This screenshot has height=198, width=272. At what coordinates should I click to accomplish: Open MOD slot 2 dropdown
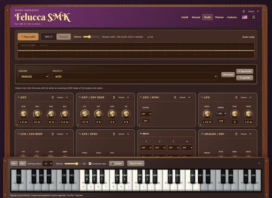(x=159, y=147)
